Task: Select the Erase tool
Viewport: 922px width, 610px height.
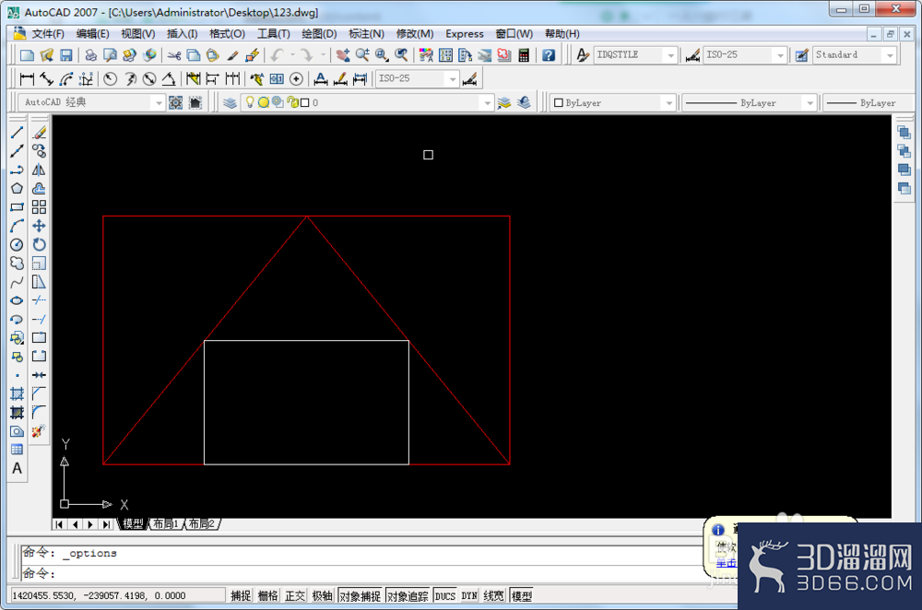Action: [39, 133]
